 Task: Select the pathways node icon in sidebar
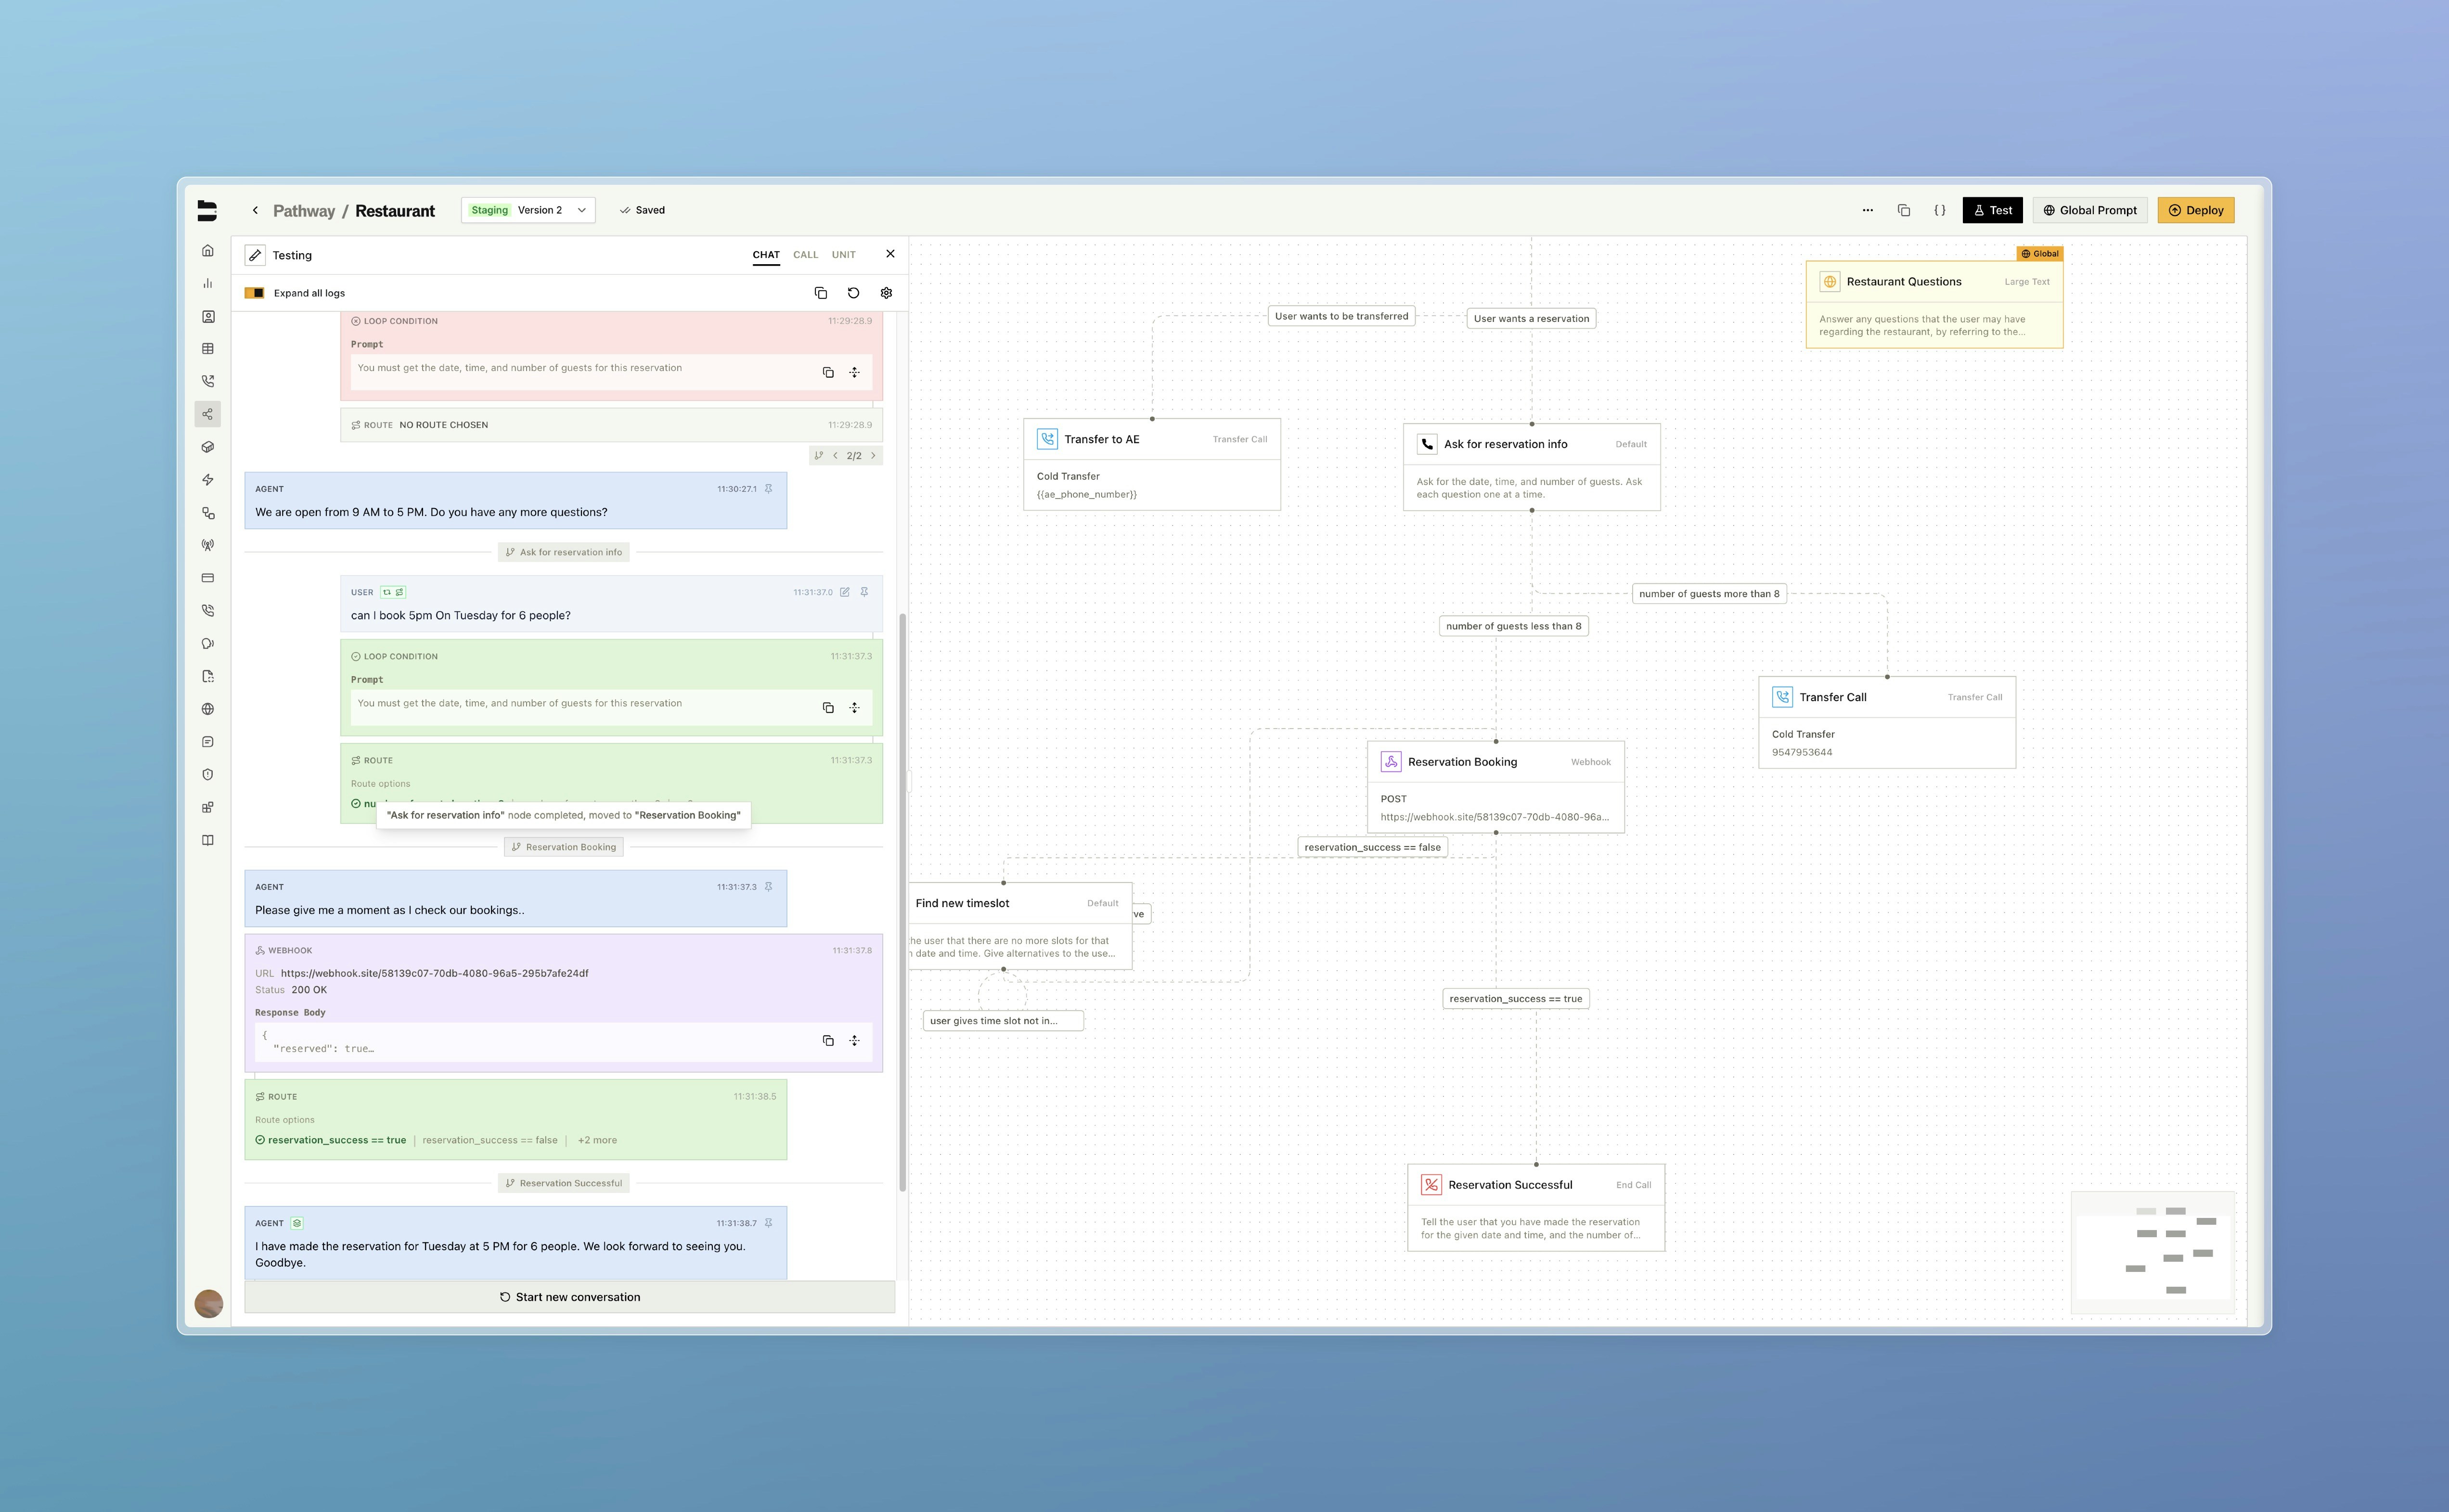click(208, 413)
